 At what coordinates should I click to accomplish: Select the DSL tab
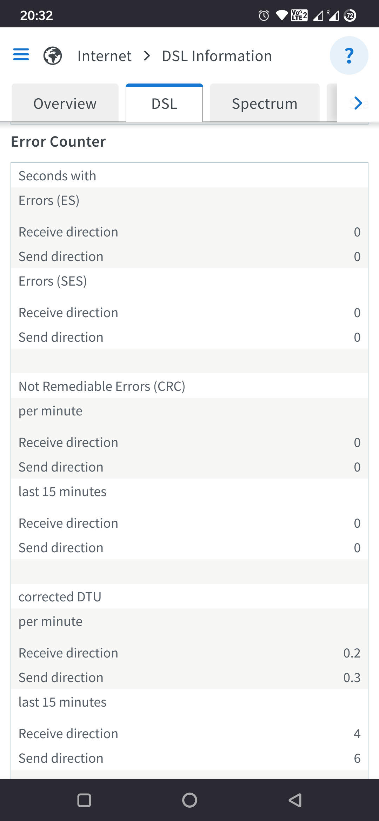click(164, 103)
